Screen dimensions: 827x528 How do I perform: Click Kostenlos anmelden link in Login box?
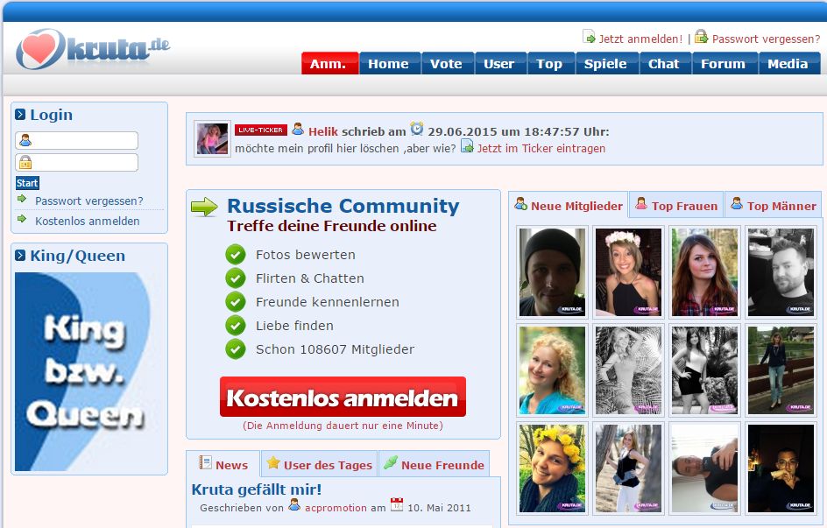coord(88,221)
